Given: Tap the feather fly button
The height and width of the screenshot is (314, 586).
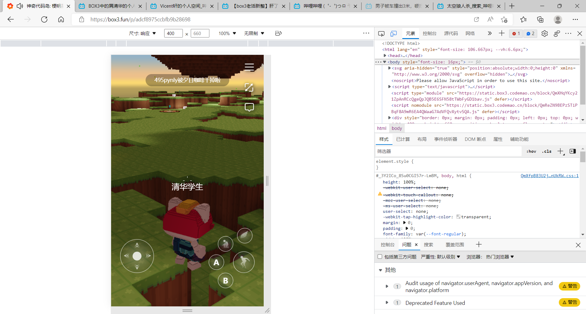Looking at the screenshot, I should click(x=245, y=235).
